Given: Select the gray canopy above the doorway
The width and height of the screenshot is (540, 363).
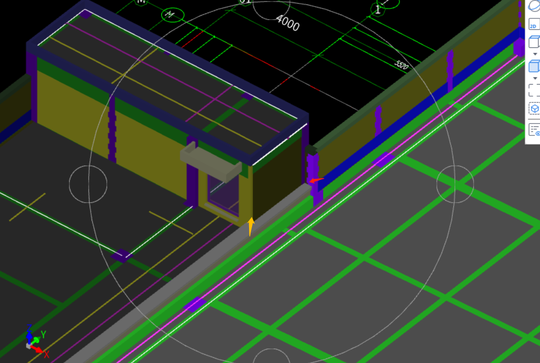Looking at the screenshot, I should point(211,162).
